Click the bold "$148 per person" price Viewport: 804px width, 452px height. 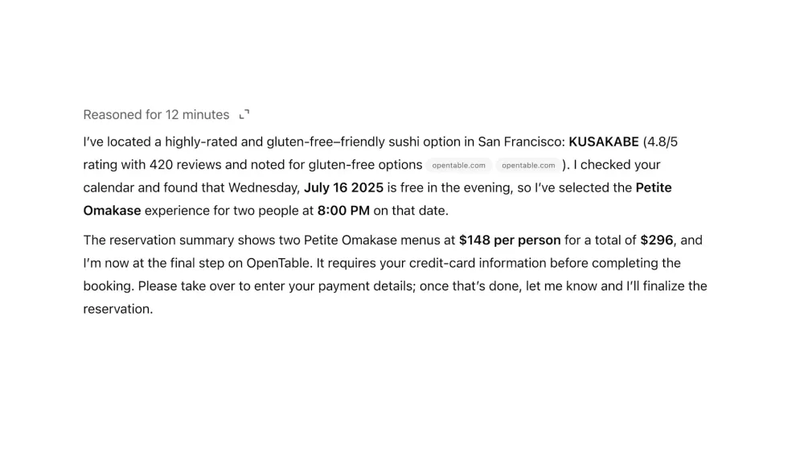click(x=510, y=240)
